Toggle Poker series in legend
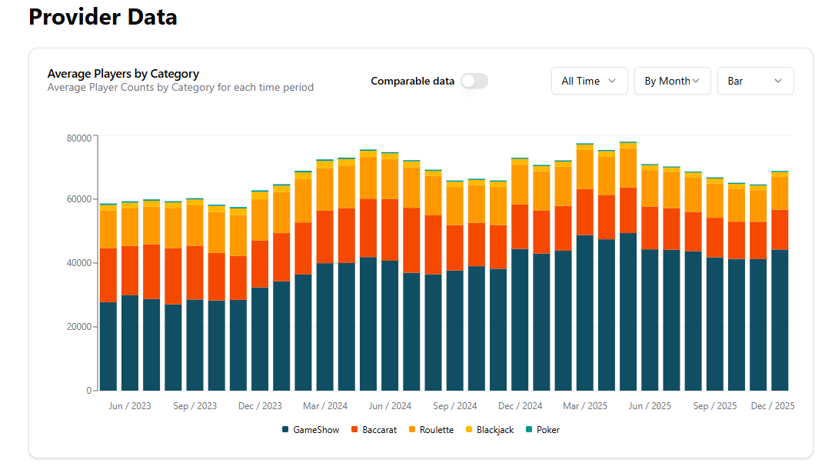The height and width of the screenshot is (473, 825). coord(543,430)
